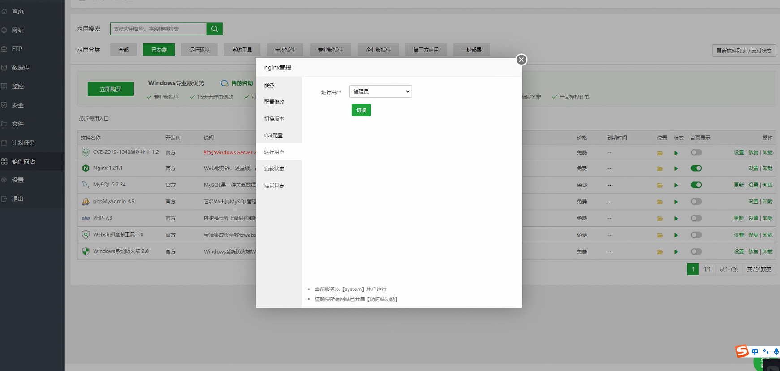Screen dimensions: 780x371
Task: Click 更新软件列表 / 支付状态 button
Action: 744,51
